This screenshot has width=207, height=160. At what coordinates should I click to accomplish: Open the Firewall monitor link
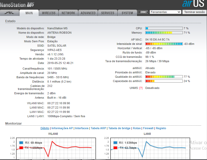point(148,128)
